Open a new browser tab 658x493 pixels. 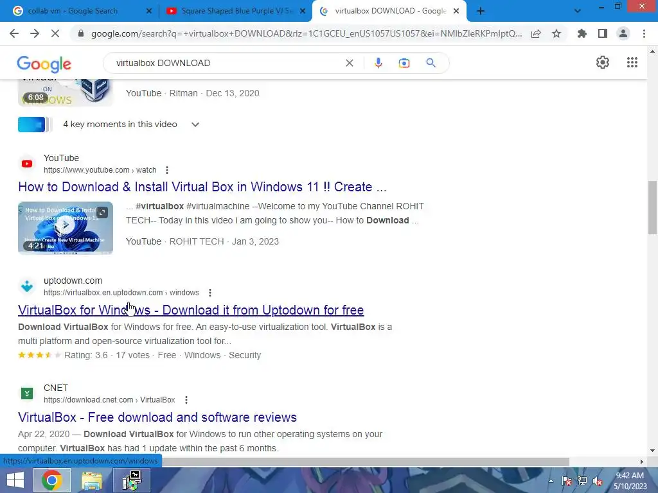[x=481, y=12]
